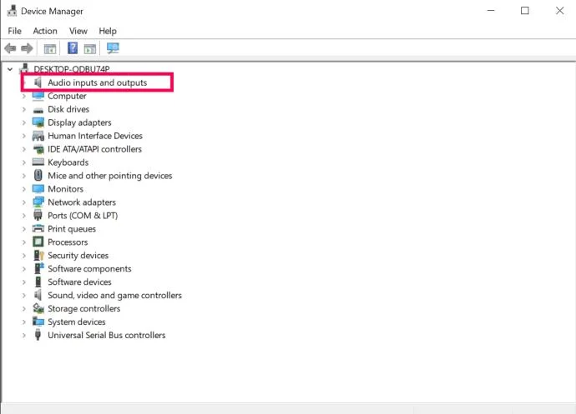The width and height of the screenshot is (576, 414).
Task: Click the action pane toolbar icon beside Help
Action: [x=90, y=48]
